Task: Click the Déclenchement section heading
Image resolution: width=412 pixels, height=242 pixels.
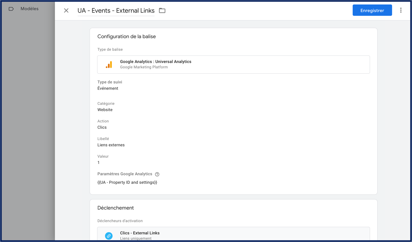Action: click(x=115, y=208)
